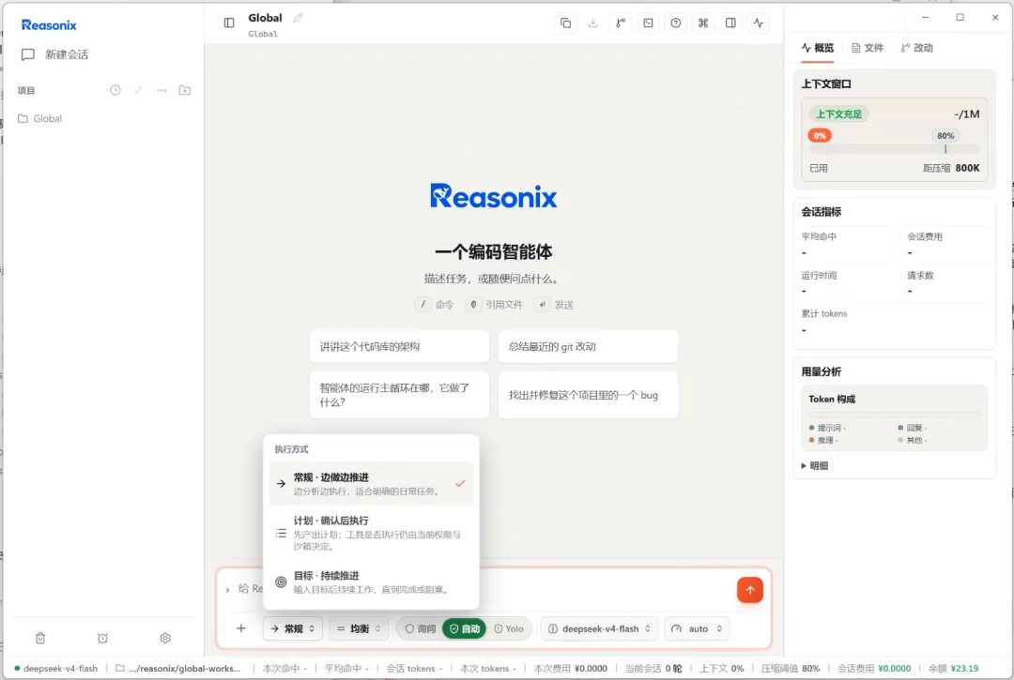Click the 80% compression threshold marker
This screenshot has height=680, width=1014.
click(x=945, y=136)
